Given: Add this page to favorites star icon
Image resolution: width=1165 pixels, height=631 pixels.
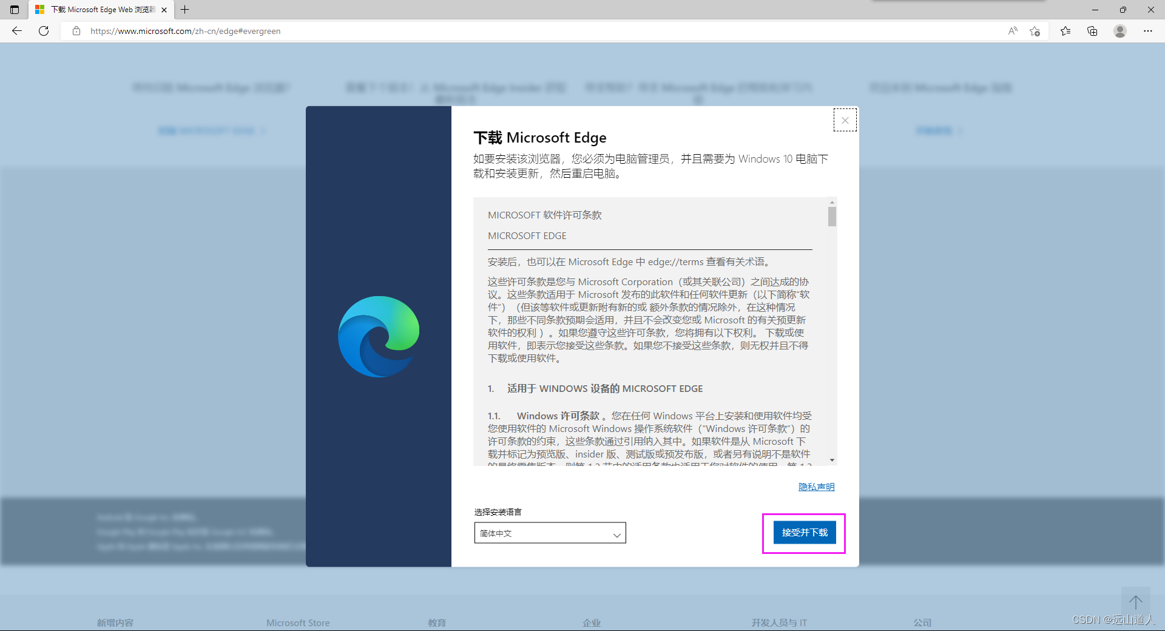Looking at the screenshot, I should 1035,31.
